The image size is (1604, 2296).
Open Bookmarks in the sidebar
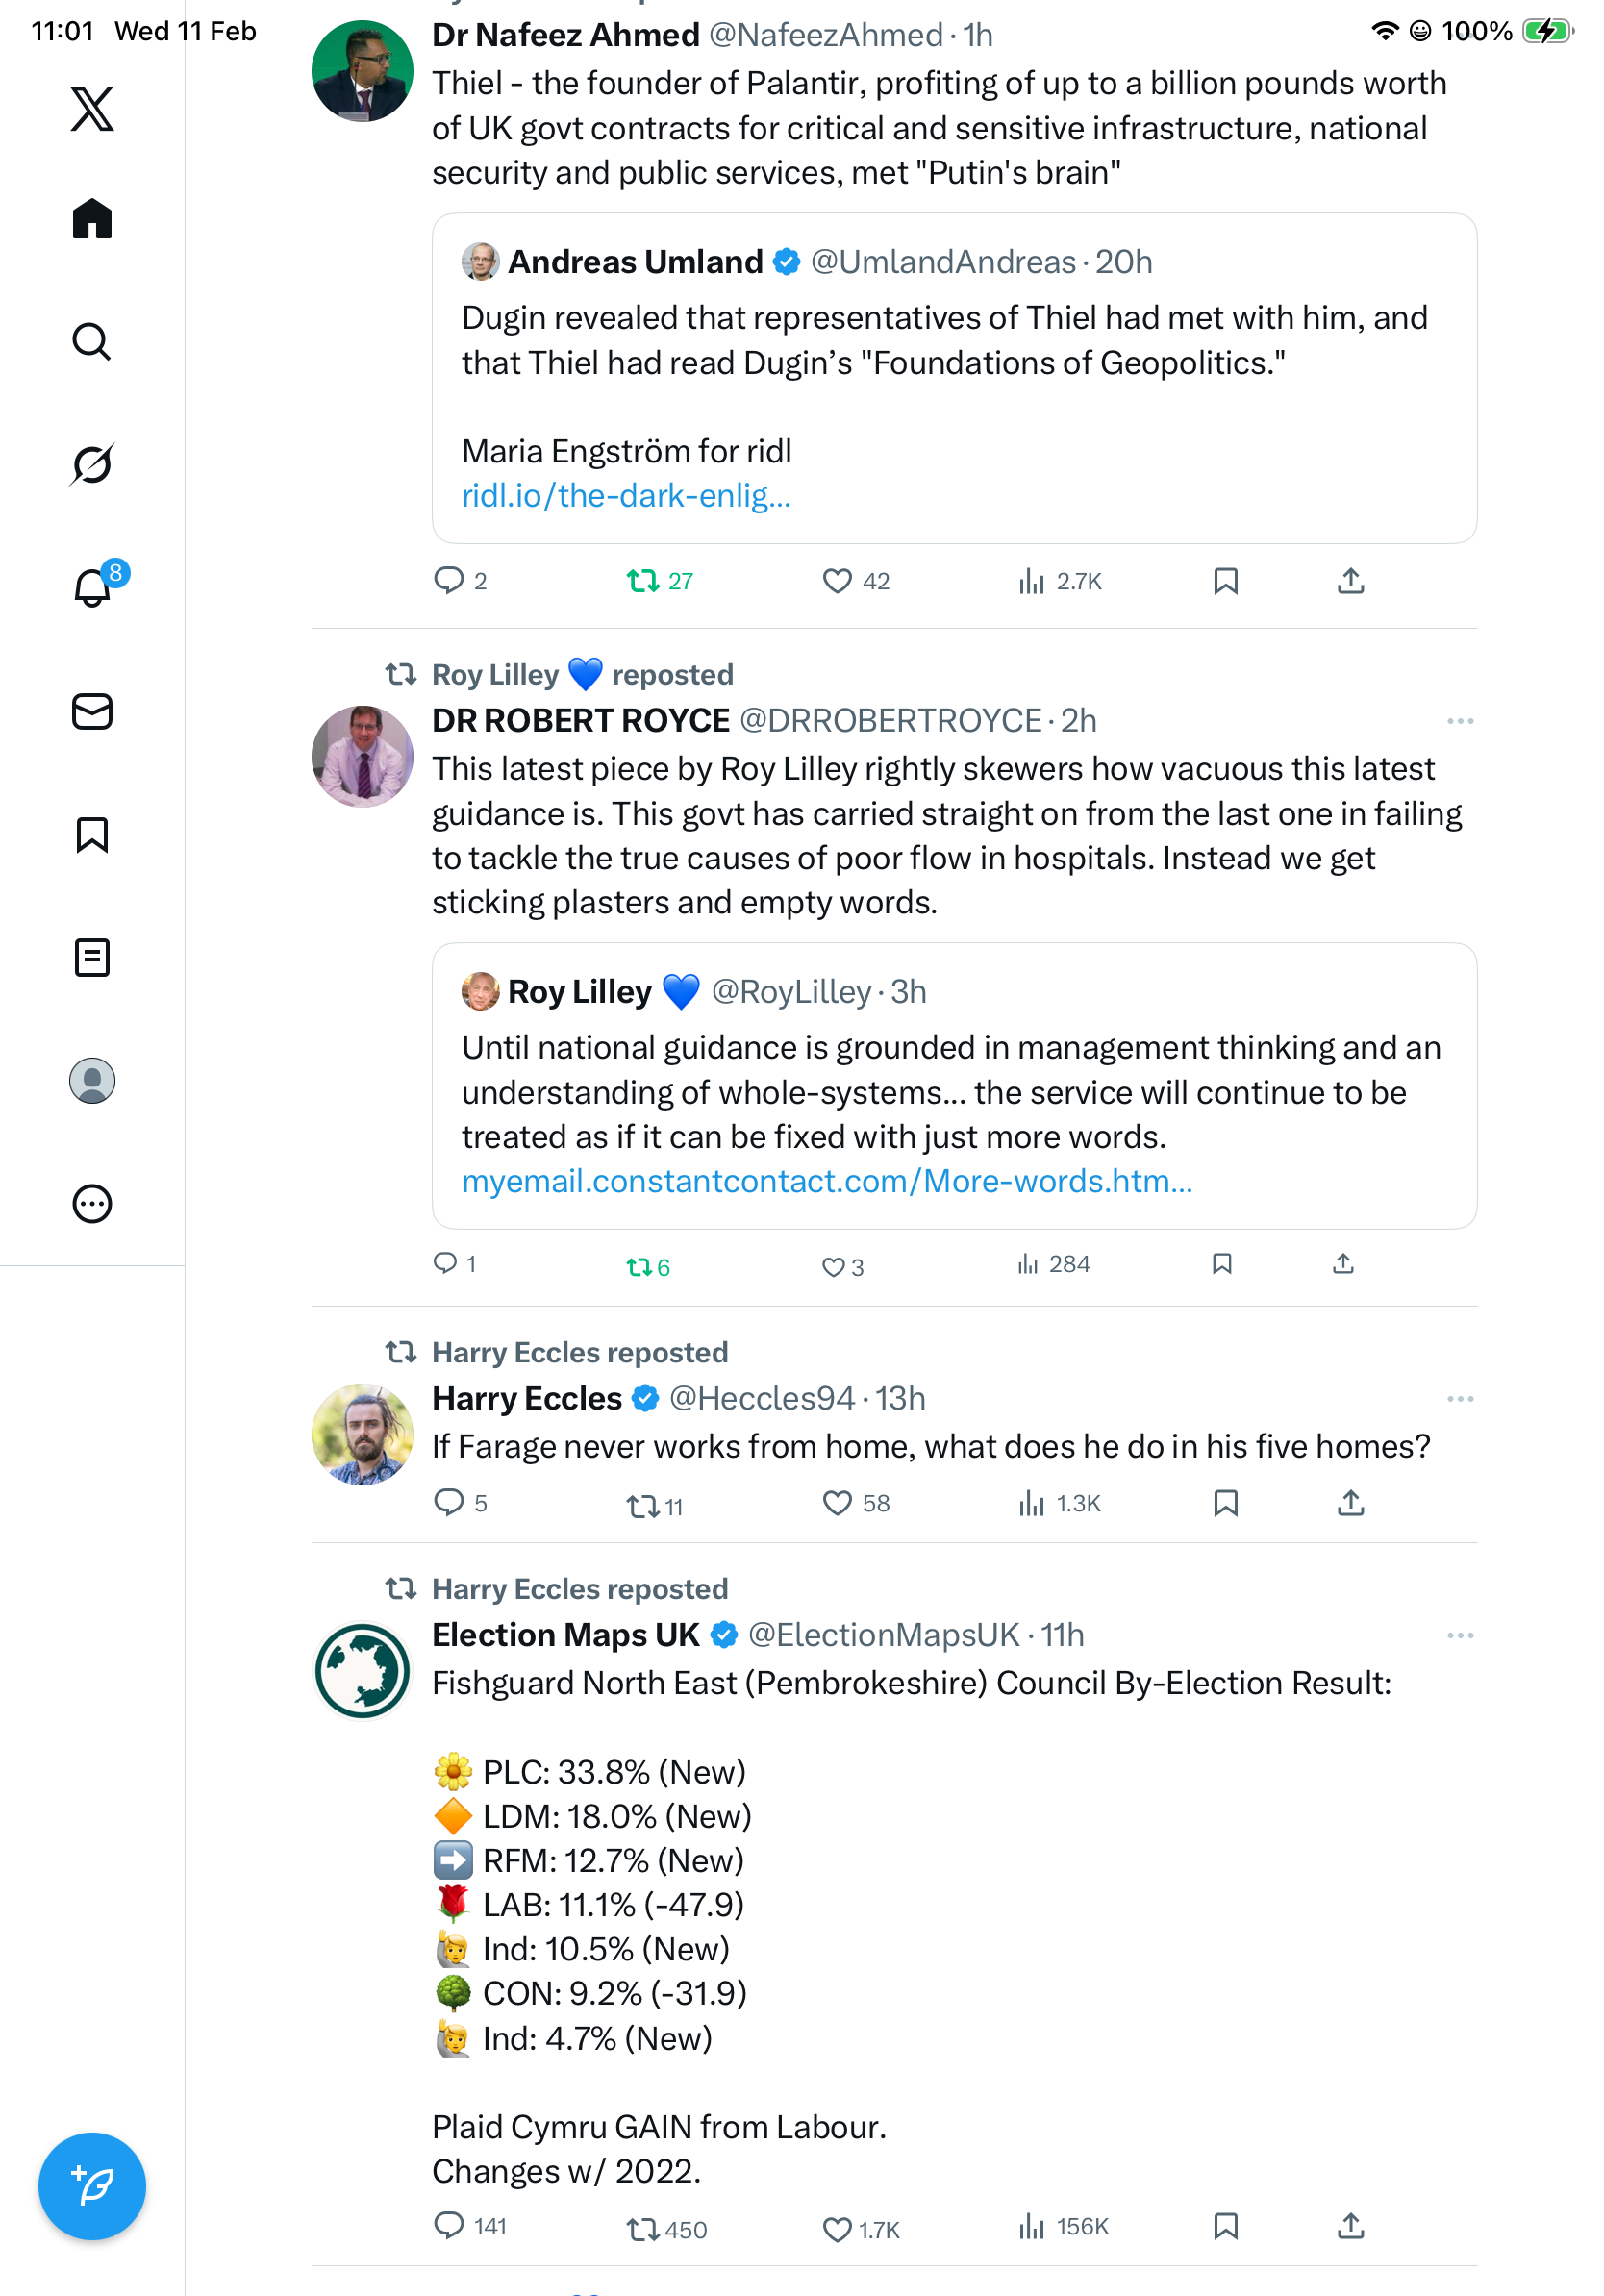[x=92, y=835]
